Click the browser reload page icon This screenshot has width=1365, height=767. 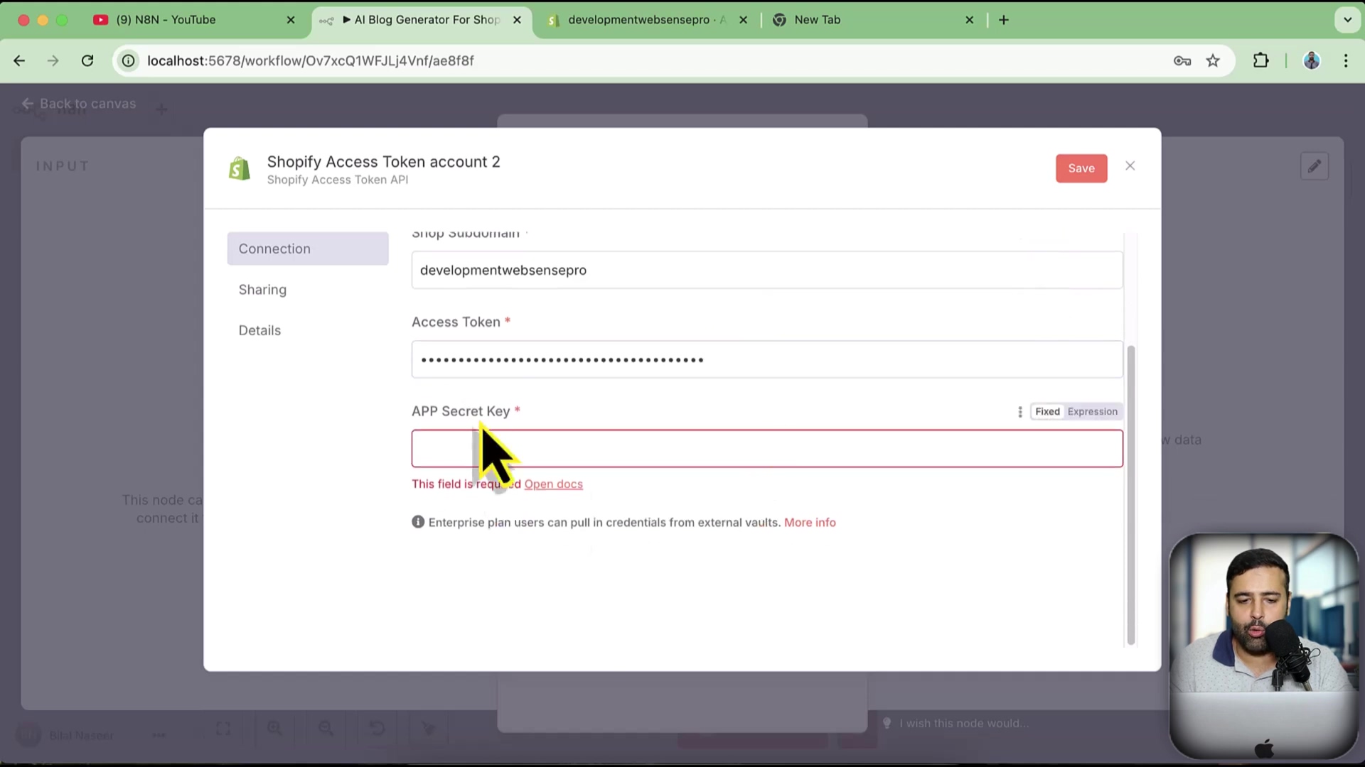(87, 61)
